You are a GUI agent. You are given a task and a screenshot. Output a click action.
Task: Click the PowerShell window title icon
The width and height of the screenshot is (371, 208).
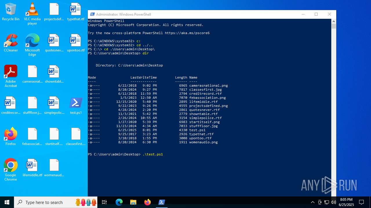92,14
